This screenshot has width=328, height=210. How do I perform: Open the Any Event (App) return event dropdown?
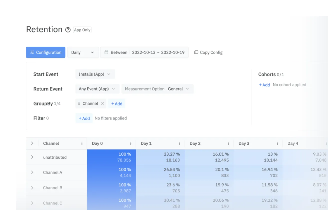click(97, 89)
